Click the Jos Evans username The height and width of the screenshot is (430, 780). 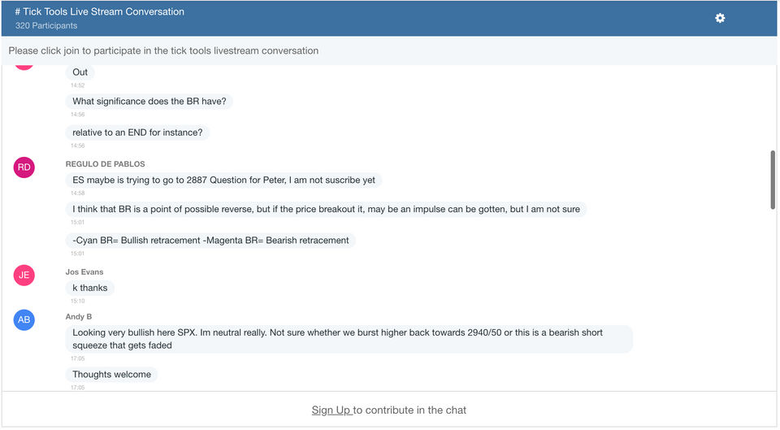coord(84,272)
